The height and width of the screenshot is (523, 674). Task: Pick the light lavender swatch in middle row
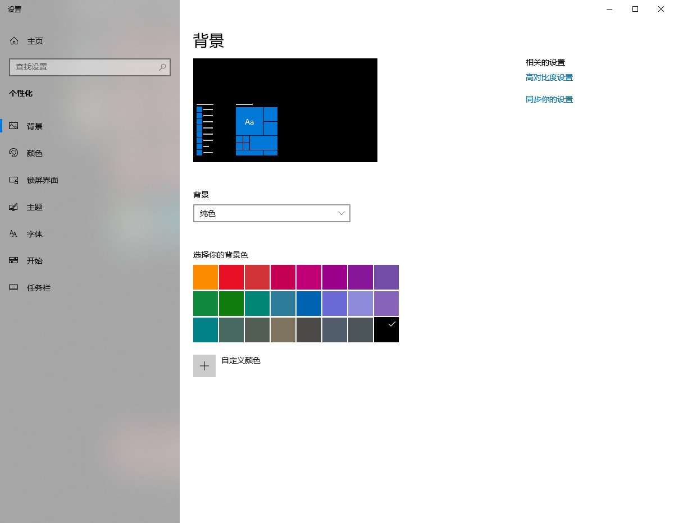[361, 304]
